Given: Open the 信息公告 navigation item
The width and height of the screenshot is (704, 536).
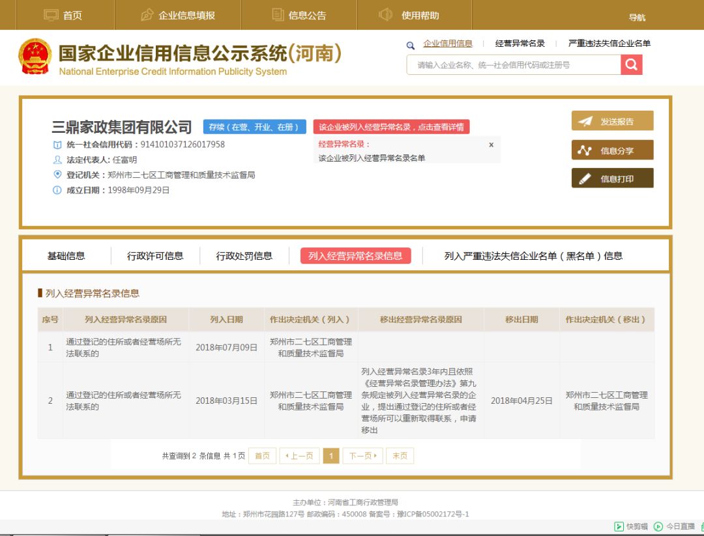Looking at the screenshot, I should pyautogui.click(x=299, y=15).
